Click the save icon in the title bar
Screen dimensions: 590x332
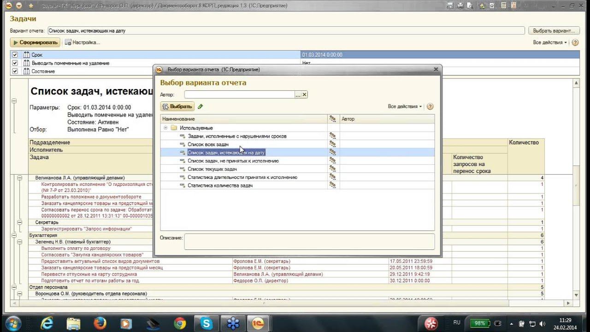(450, 6)
